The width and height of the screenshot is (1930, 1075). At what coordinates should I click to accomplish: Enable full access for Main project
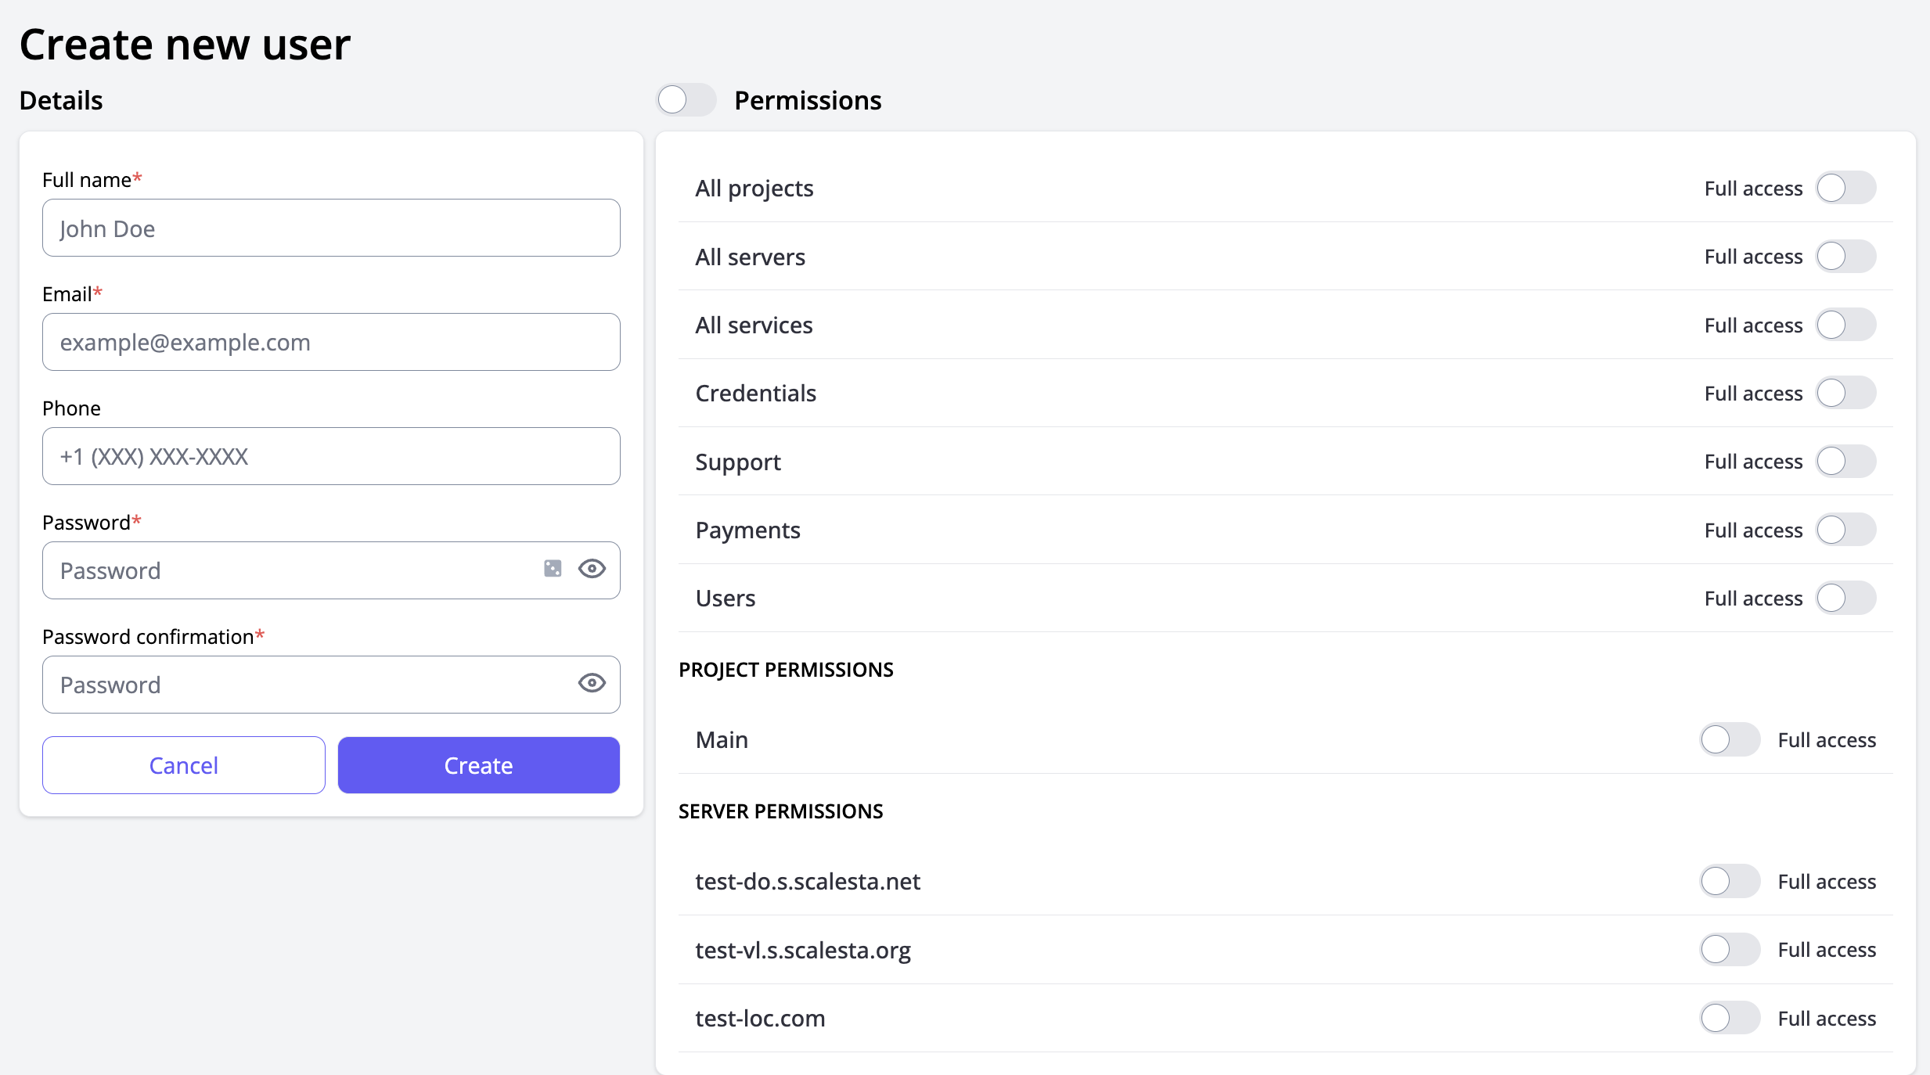(1730, 739)
